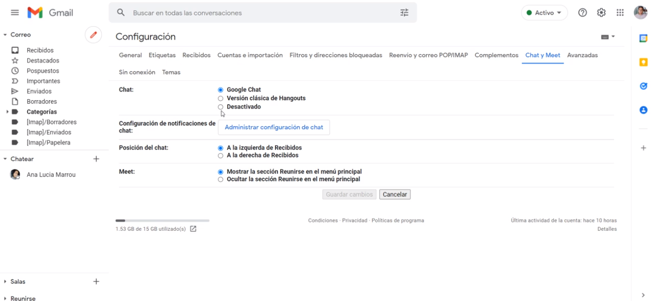This screenshot has height=301, width=655.
Task: Open the Recibidos settings tab
Action: [196, 55]
